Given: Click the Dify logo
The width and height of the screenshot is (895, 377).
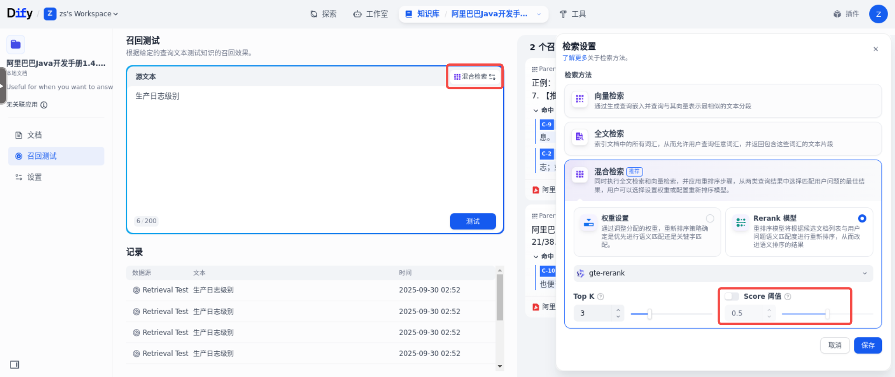Looking at the screenshot, I should click(20, 14).
